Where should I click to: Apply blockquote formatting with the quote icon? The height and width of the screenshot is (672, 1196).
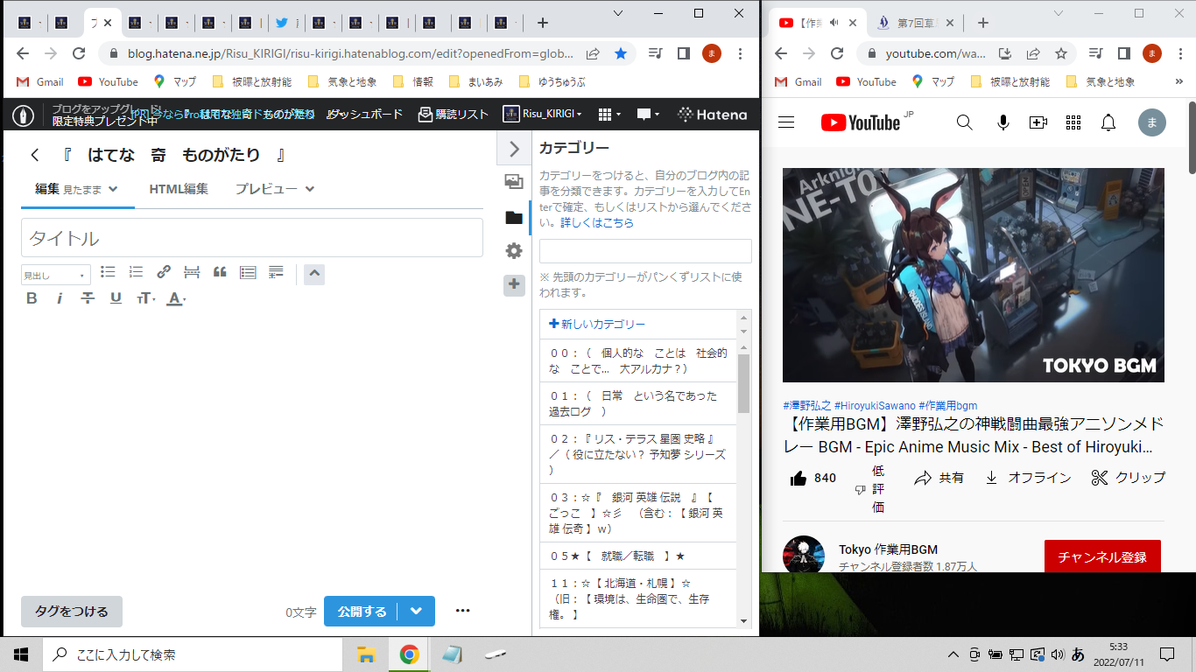(x=220, y=272)
